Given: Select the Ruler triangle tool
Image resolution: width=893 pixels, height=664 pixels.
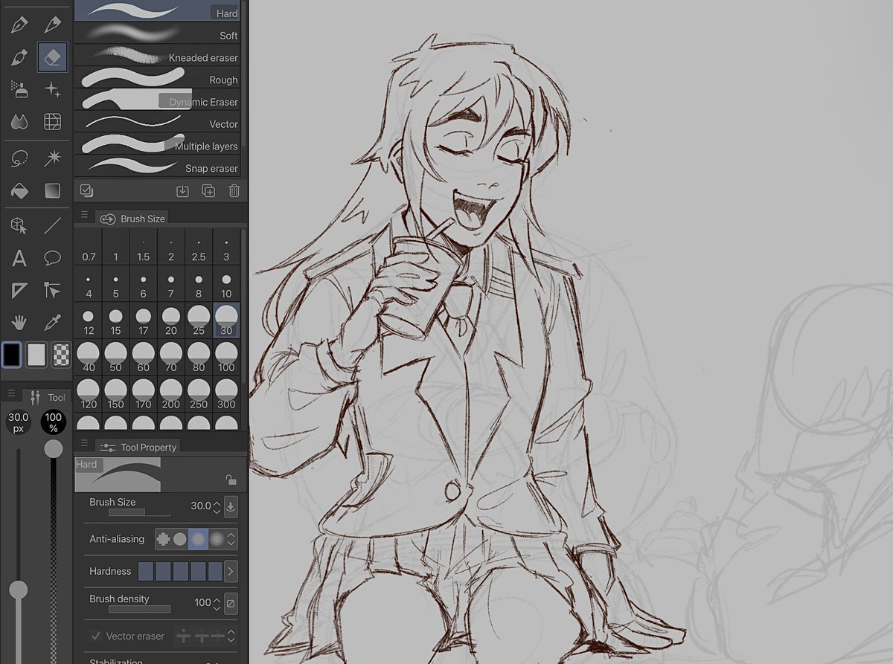Looking at the screenshot, I should pyautogui.click(x=19, y=291).
